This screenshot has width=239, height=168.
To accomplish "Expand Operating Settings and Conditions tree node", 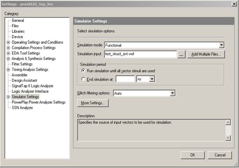I will tap(8, 42).
